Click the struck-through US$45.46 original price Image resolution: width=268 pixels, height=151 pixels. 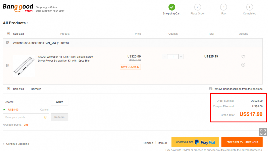[135, 60]
